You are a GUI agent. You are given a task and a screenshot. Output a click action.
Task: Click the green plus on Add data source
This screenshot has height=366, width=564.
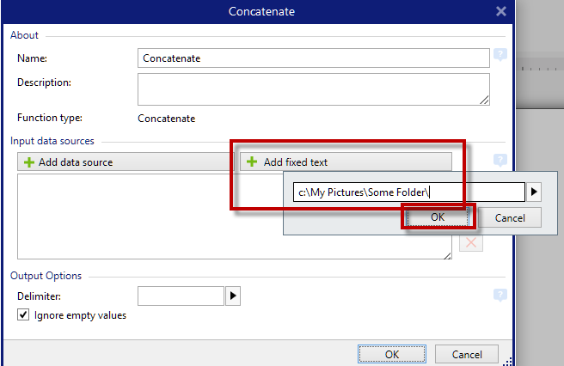click(x=29, y=162)
